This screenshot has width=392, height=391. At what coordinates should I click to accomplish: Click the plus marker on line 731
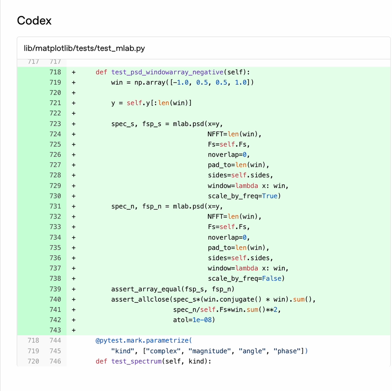74,207
